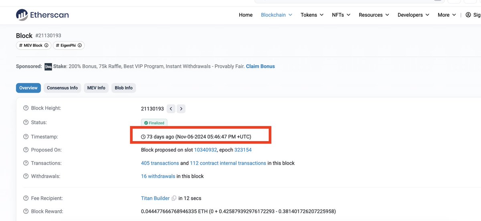Open the 405 transactions link
Screen dimensions: 481x221
pyautogui.click(x=160, y=163)
